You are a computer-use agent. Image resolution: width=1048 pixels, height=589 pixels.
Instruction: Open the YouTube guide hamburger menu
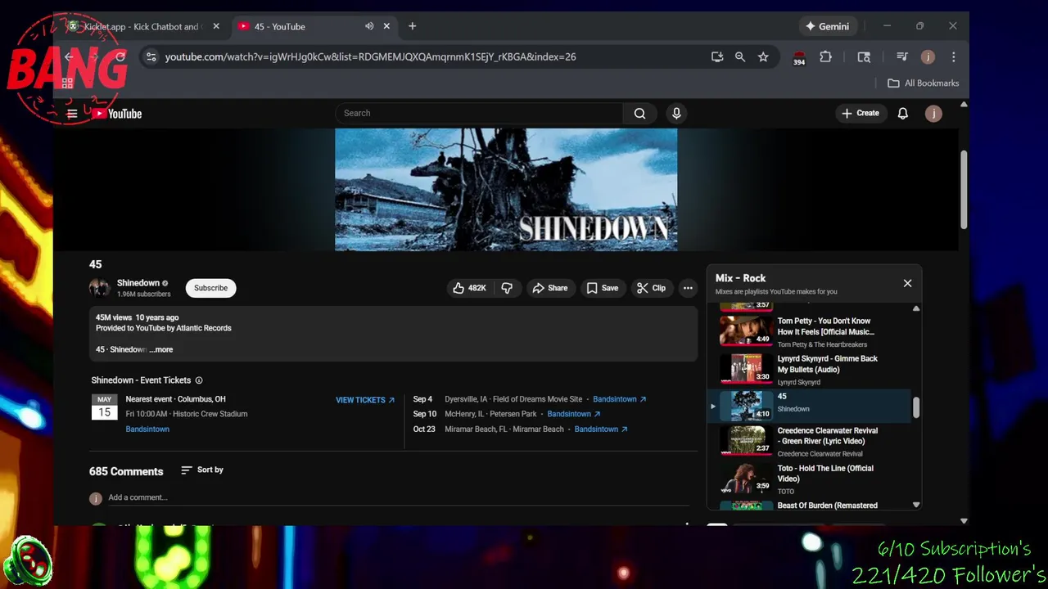[x=72, y=114]
